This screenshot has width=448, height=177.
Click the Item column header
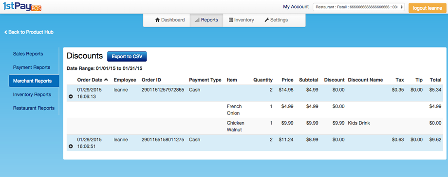(232, 80)
